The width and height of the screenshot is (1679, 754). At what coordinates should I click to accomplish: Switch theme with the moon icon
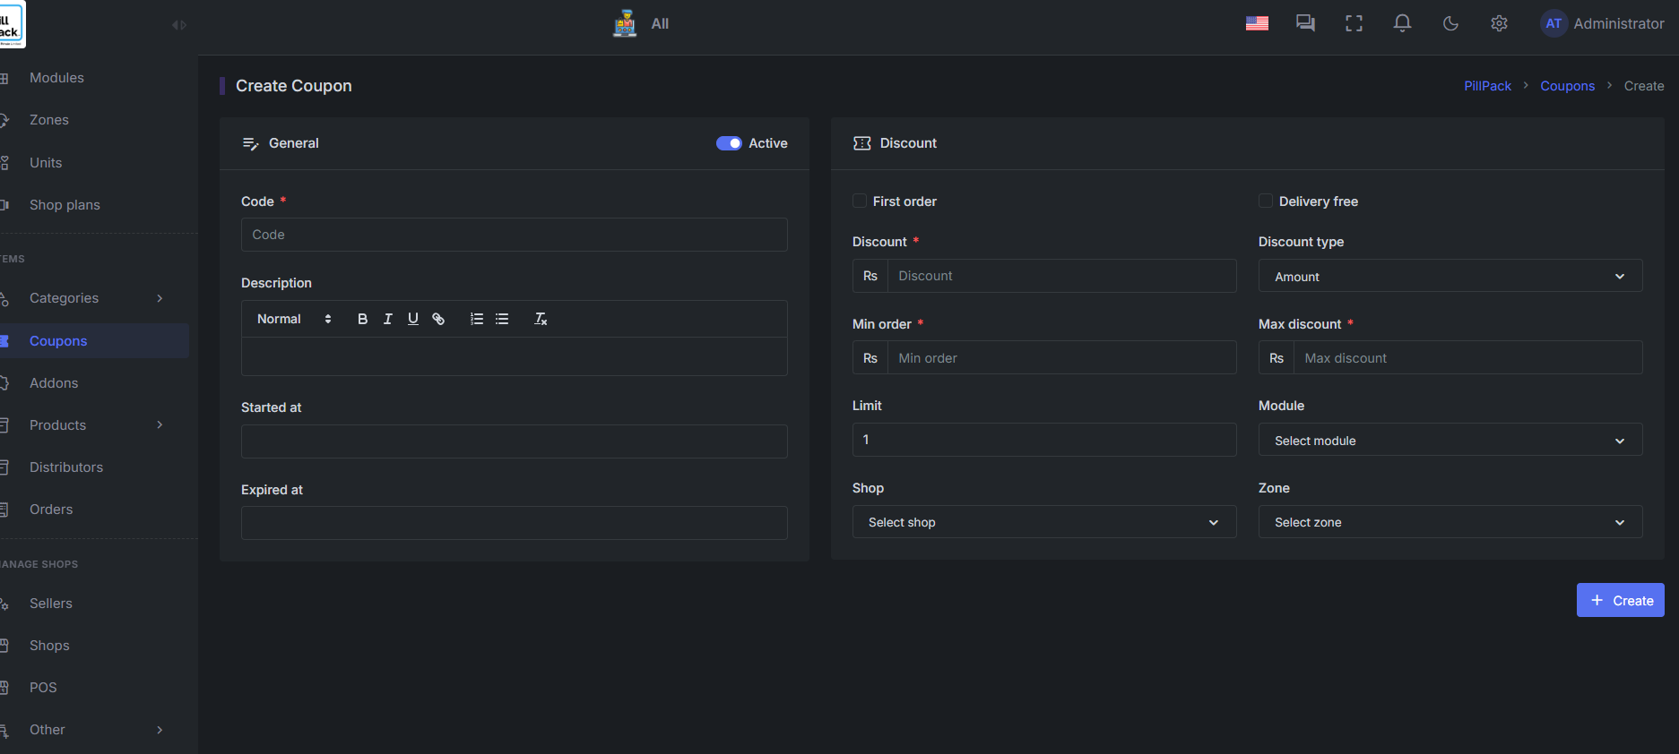(x=1450, y=24)
